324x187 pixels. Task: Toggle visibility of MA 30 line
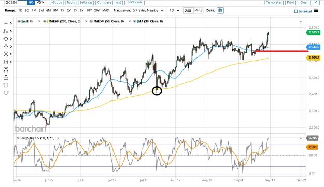click(134, 21)
